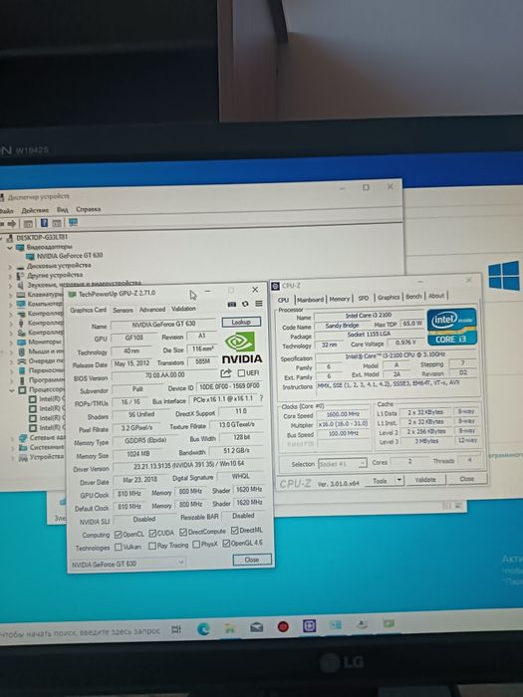Click the Close button in GPU-Z

tap(252, 560)
